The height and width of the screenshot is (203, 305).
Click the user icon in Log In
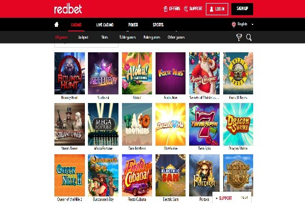point(211,9)
